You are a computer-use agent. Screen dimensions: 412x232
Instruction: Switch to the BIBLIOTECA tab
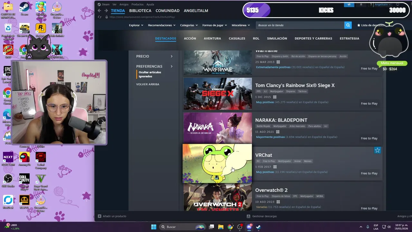[140, 11]
